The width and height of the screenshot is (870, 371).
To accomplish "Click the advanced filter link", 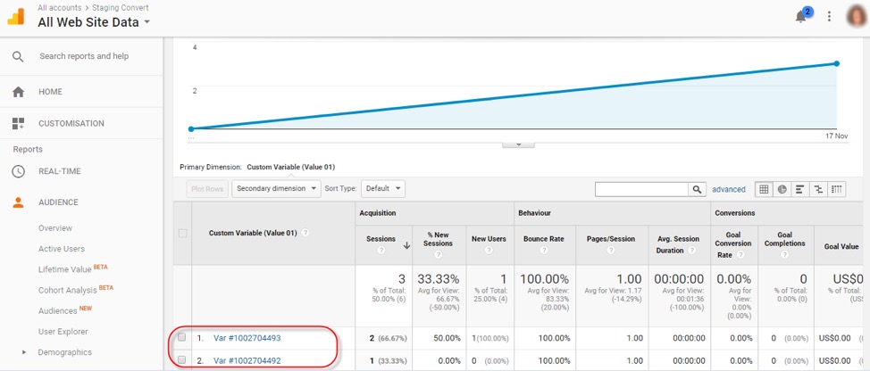I will tap(728, 189).
